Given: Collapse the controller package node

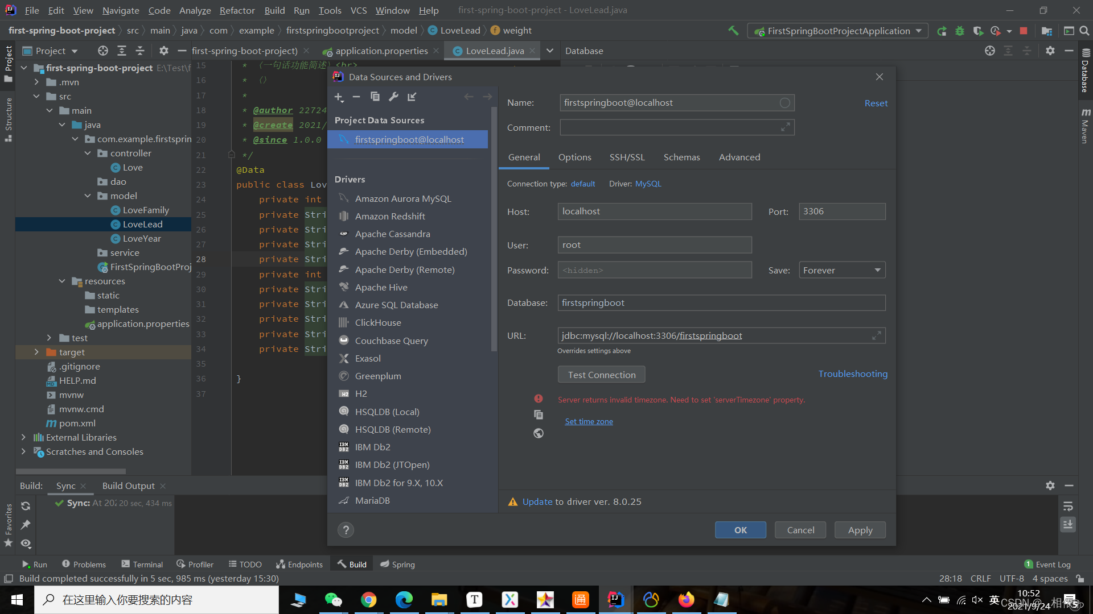Looking at the screenshot, I should 88,153.
